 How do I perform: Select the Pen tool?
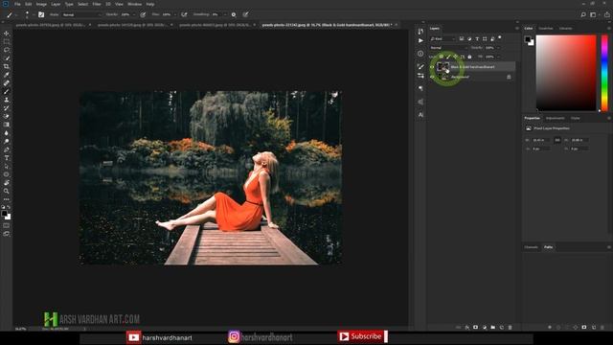(7, 149)
